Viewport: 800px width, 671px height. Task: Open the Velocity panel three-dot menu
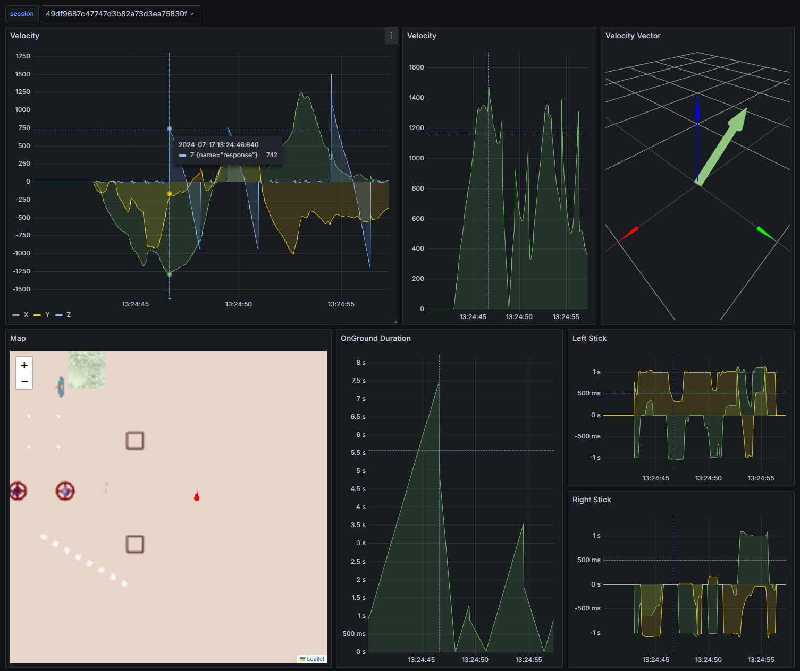coord(391,36)
